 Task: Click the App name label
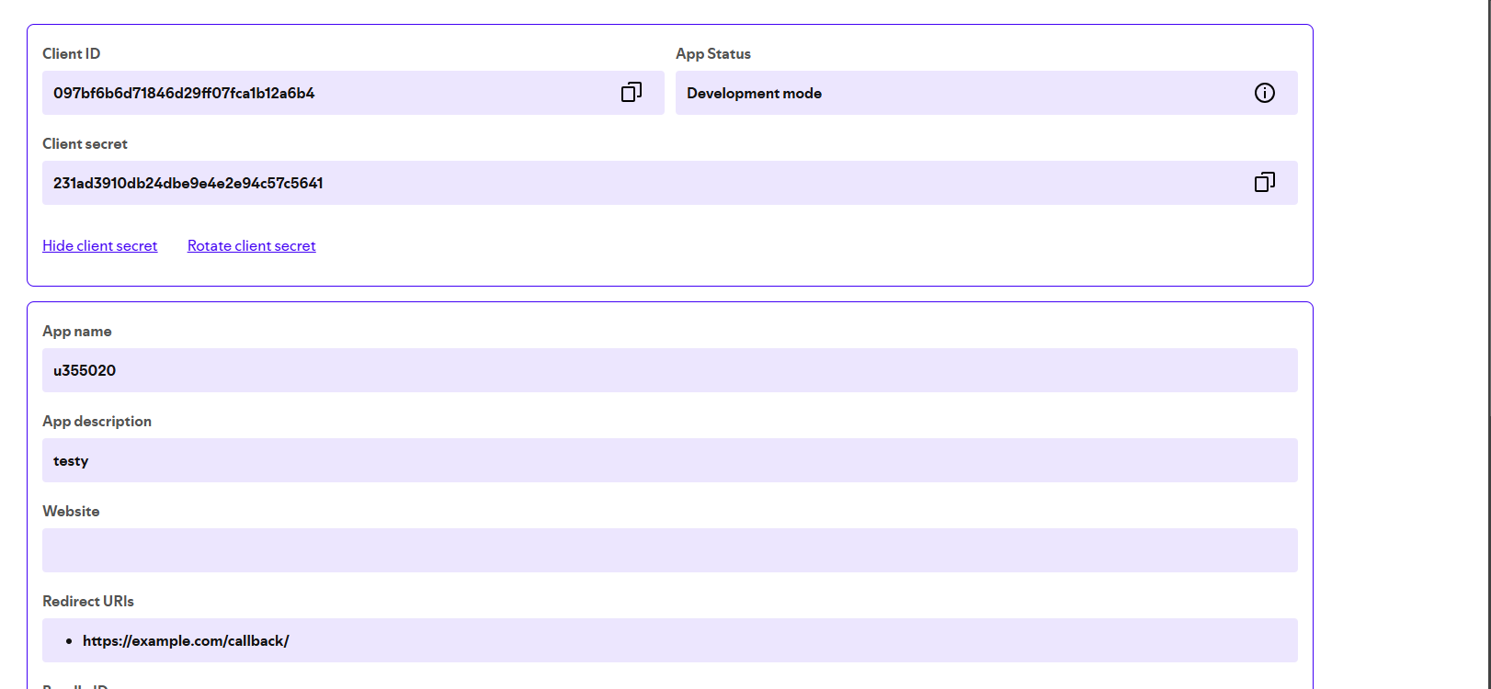coord(77,331)
